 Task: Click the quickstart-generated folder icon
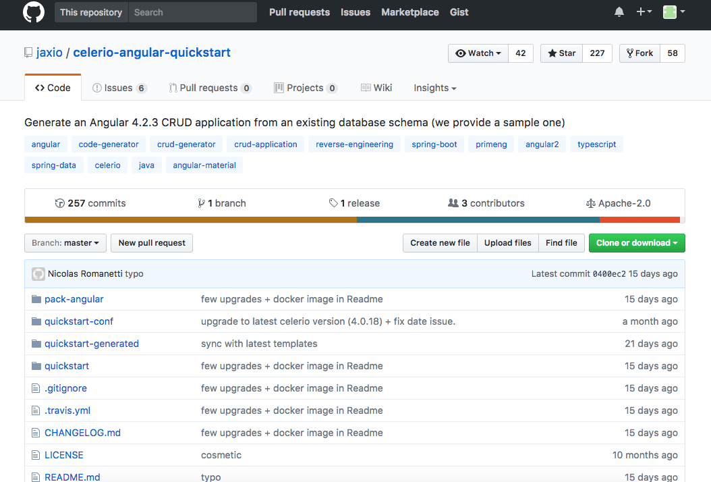coord(36,344)
